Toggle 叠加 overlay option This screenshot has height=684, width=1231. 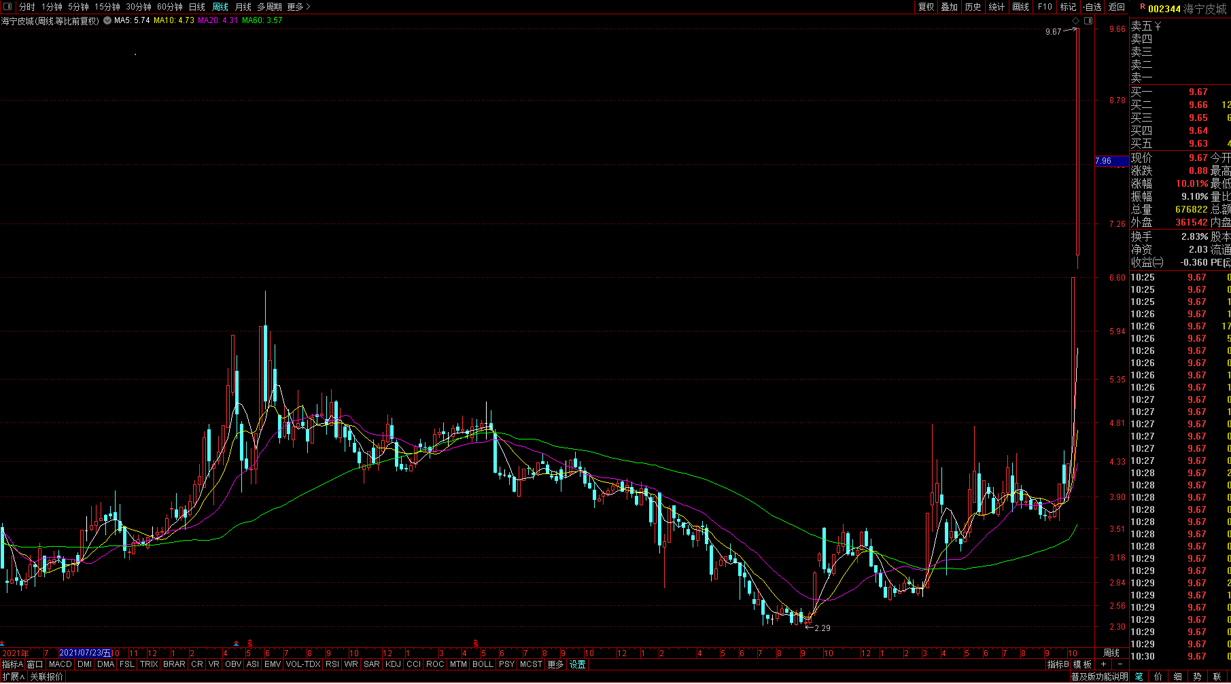click(x=949, y=7)
